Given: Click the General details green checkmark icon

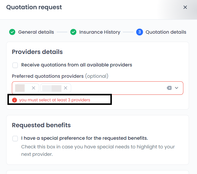Looking at the screenshot, I should pyautogui.click(x=12, y=32).
